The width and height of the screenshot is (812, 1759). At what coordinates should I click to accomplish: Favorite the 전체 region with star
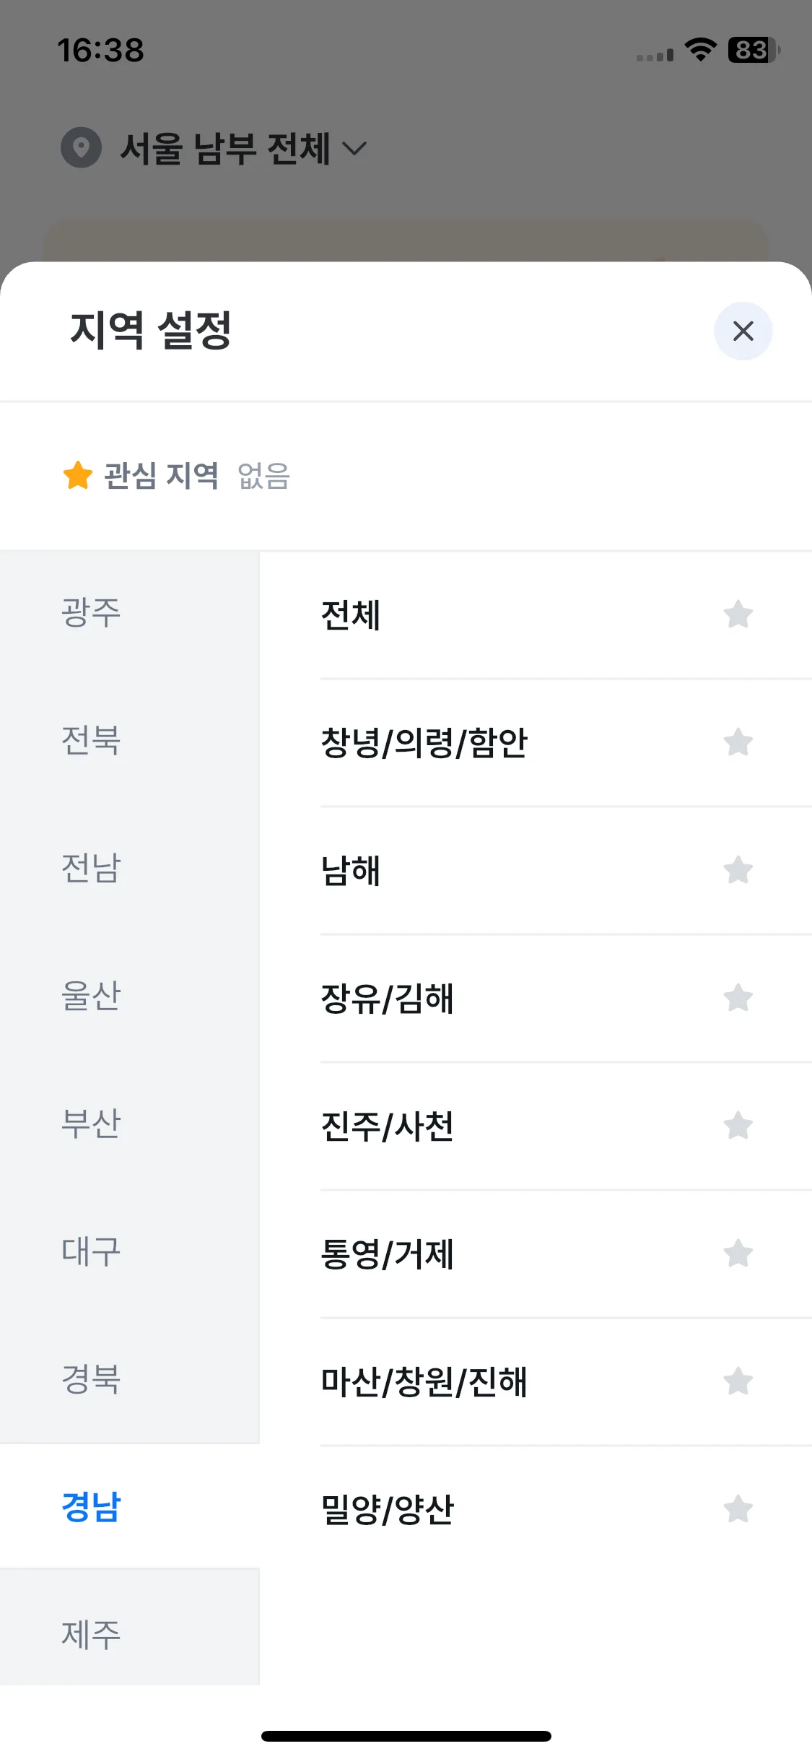click(x=738, y=615)
